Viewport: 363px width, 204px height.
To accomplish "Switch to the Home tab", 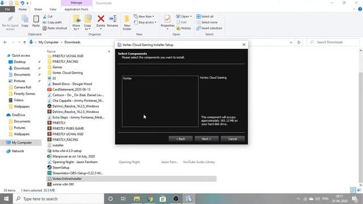I will point(23,9).
